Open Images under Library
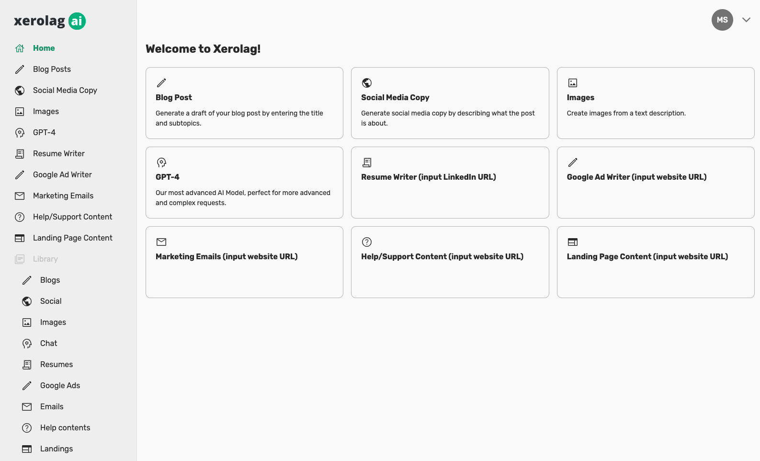 [x=53, y=323]
